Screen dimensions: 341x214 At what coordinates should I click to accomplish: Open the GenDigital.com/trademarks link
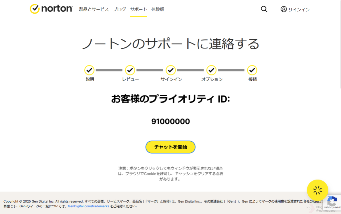(89, 206)
